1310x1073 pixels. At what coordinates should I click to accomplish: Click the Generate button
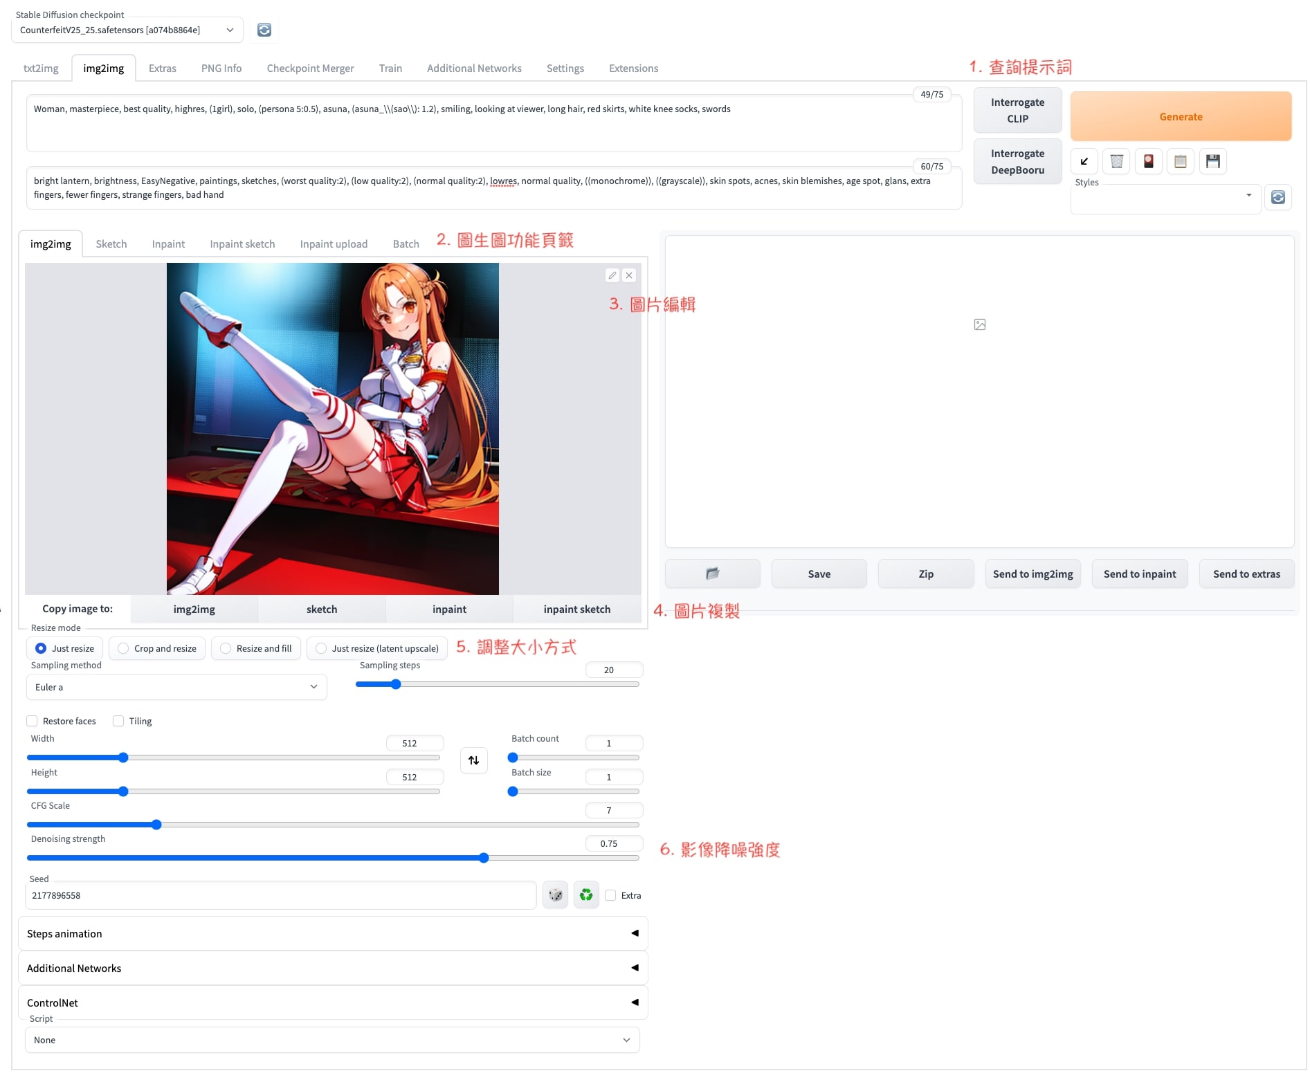point(1181,116)
